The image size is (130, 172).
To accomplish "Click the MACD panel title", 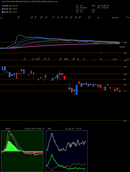I will [x=8, y=129].
